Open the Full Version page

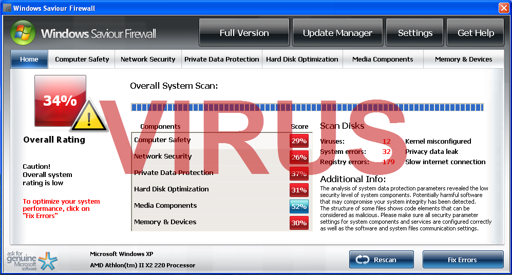coord(244,32)
